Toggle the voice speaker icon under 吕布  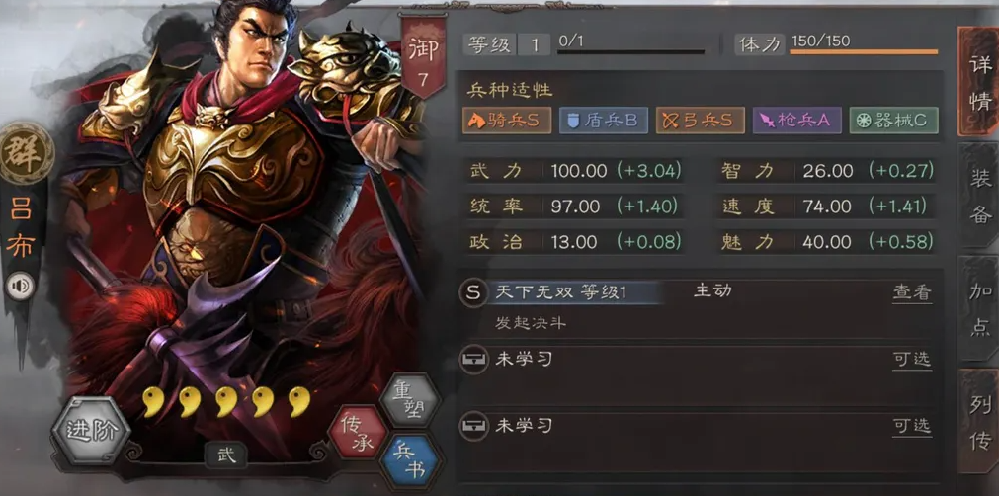coord(21,286)
